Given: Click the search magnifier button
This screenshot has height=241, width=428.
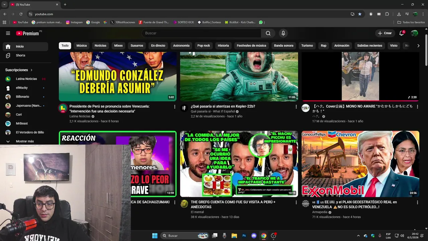Looking at the screenshot, I should click(268, 33).
